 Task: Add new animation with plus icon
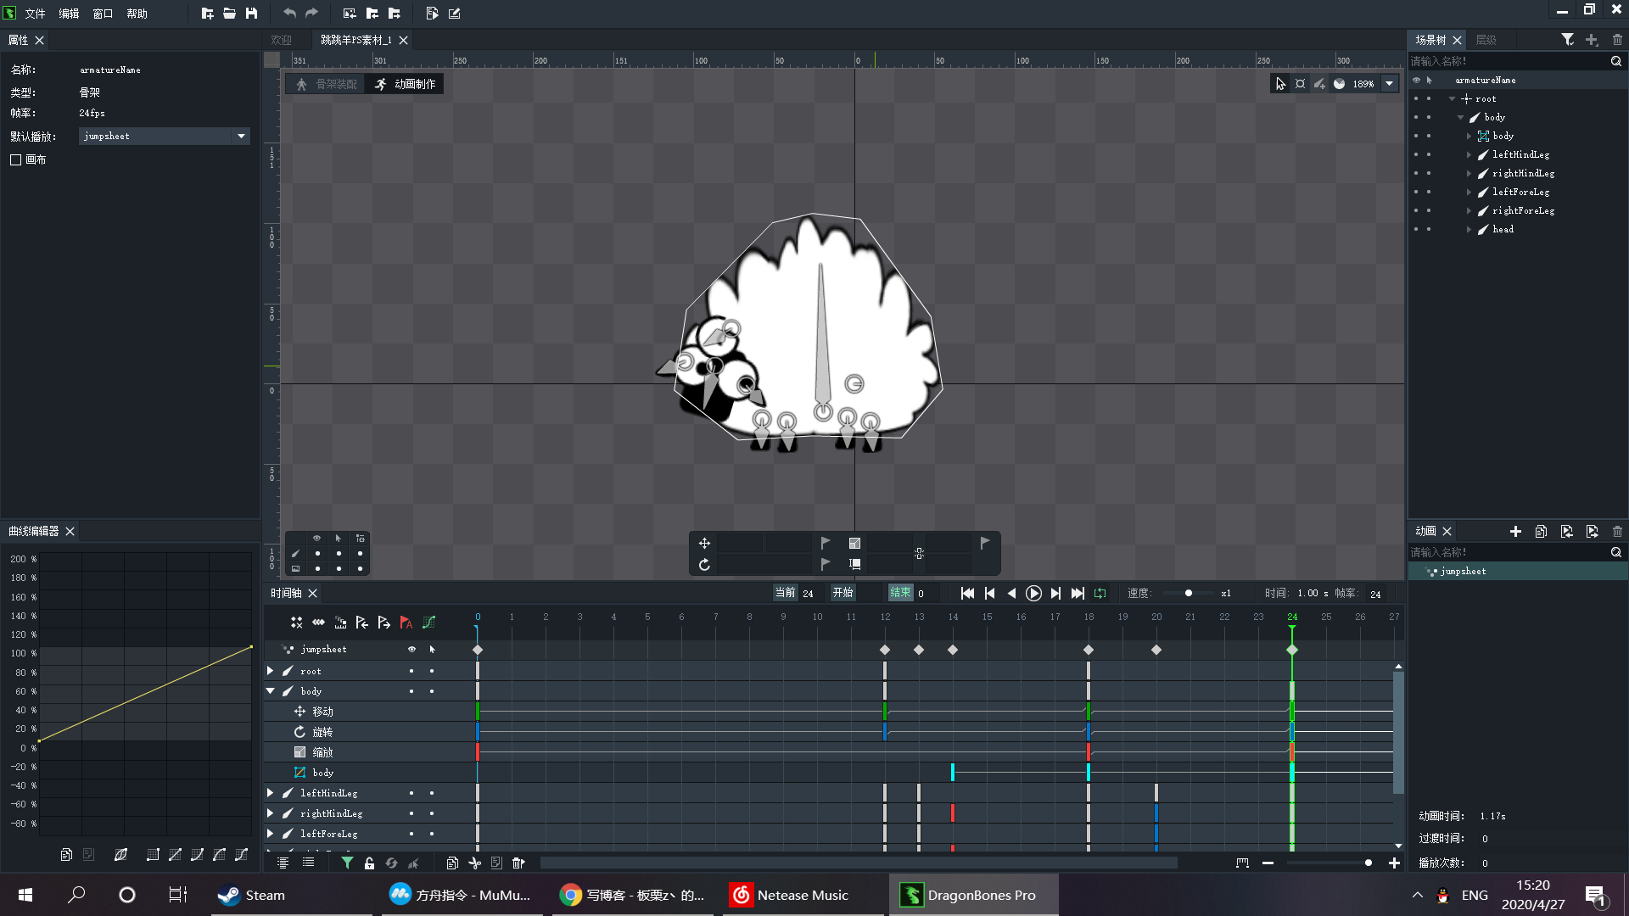(x=1515, y=532)
